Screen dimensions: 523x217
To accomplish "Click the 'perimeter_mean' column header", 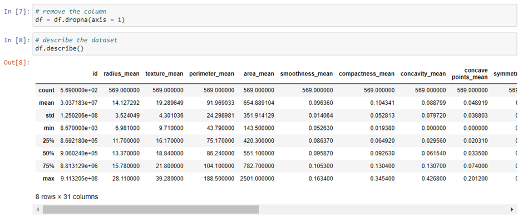I will coord(211,74).
